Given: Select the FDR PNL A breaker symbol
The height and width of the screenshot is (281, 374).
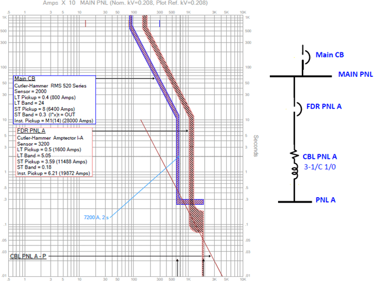Looking at the screenshot, I should (298, 109).
